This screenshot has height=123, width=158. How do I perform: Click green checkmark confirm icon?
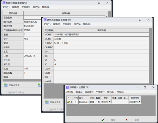(x=103, y=120)
